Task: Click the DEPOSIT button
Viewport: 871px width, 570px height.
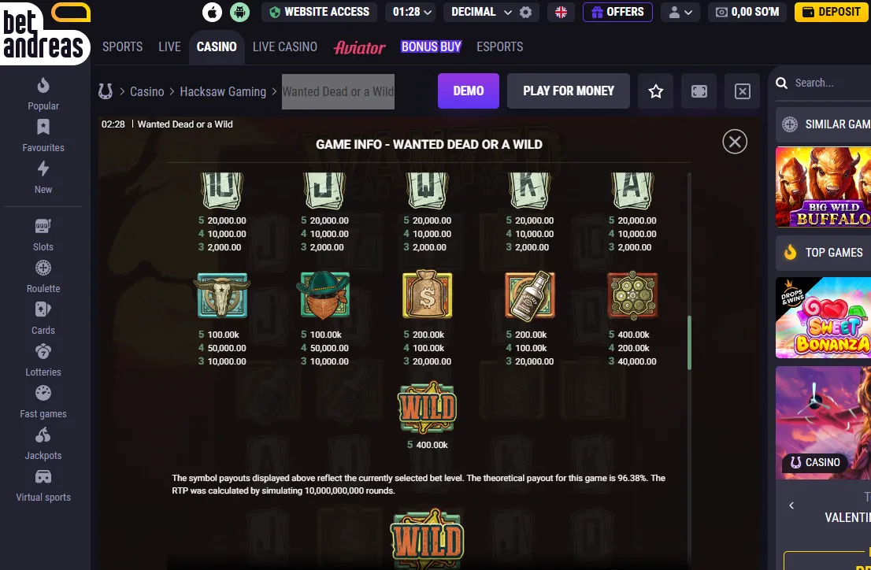Action: click(x=832, y=12)
